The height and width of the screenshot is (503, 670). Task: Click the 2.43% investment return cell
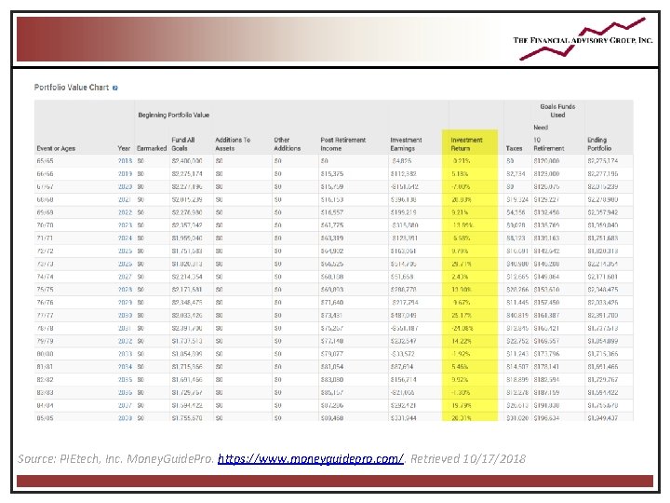460,277
